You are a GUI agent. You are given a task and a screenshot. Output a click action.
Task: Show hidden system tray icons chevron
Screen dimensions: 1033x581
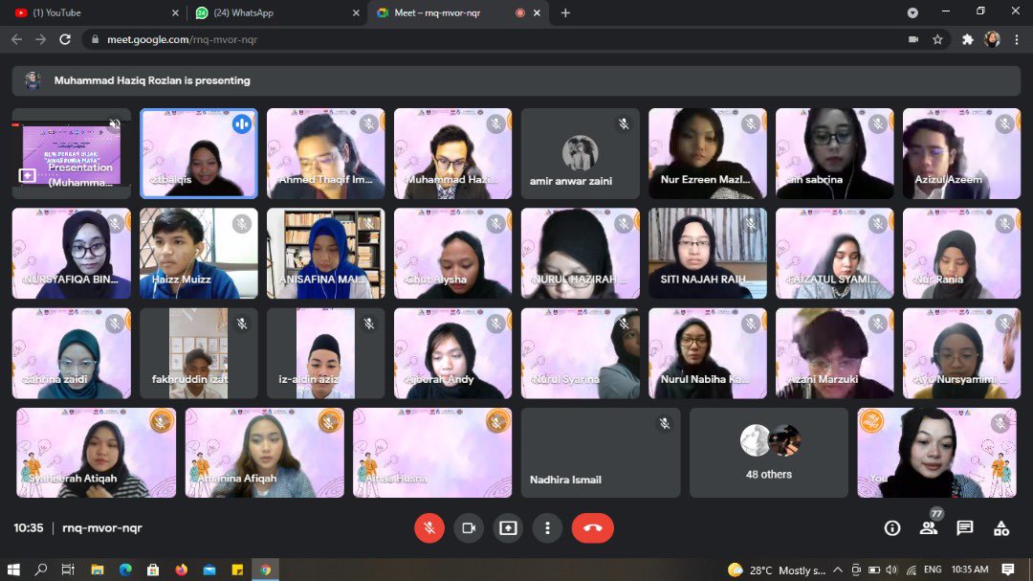837,570
